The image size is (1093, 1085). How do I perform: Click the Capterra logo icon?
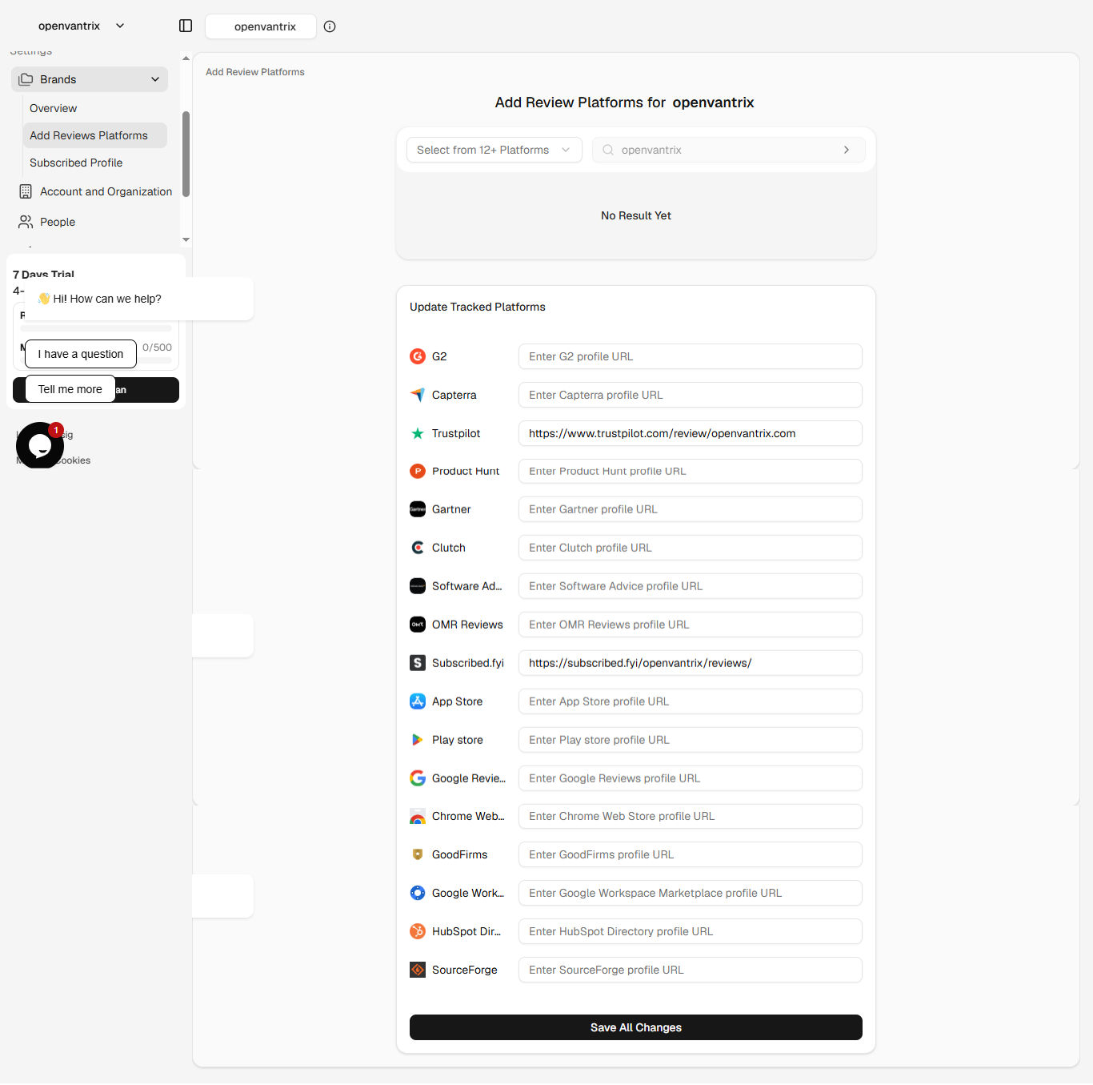pos(418,395)
